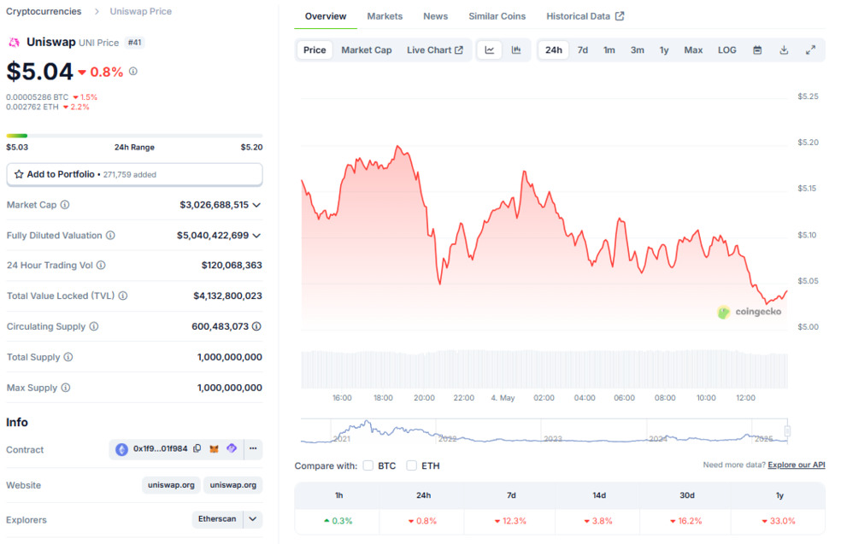Click the Explore our API link
The width and height of the screenshot is (841, 544).
click(x=796, y=465)
